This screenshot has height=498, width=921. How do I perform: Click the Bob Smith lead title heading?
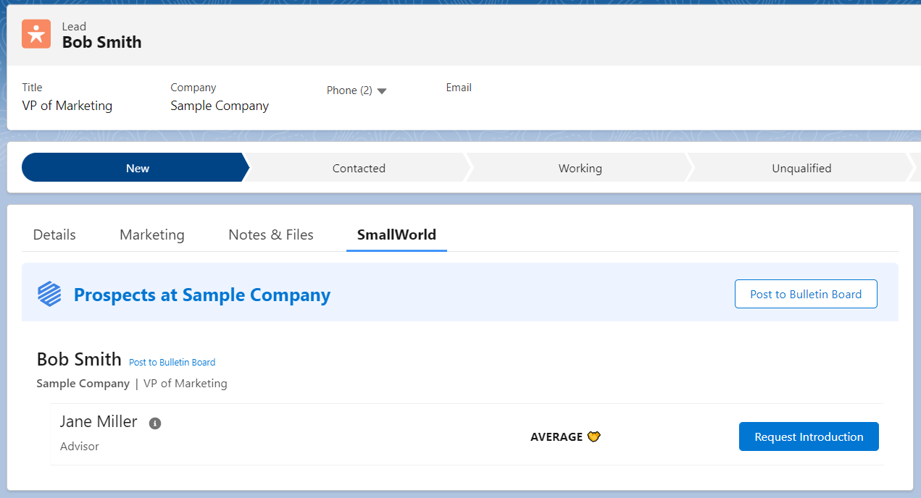[101, 43]
